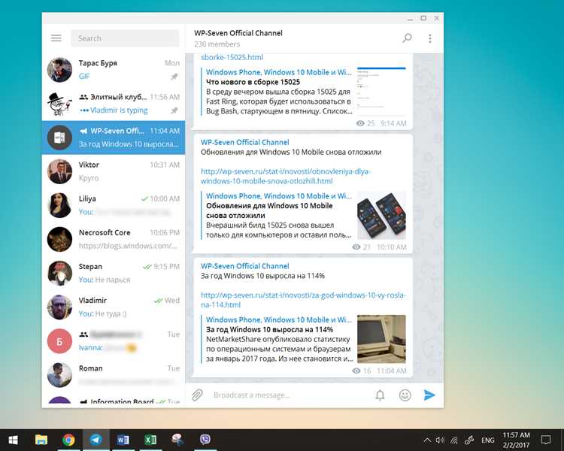Open preview title above Что нового в сборке

coord(279,72)
